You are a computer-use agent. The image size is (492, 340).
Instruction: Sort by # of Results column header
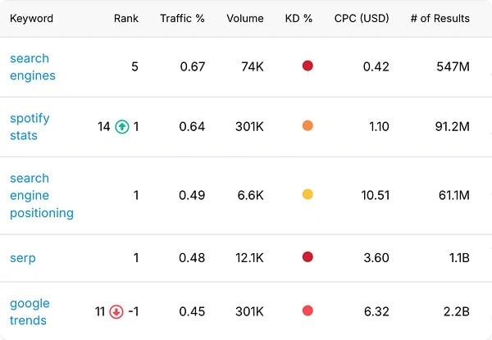[x=440, y=19]
